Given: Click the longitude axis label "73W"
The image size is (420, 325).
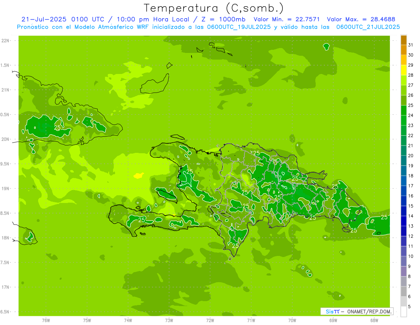Looking at the screenshot, I should point(169,320).
